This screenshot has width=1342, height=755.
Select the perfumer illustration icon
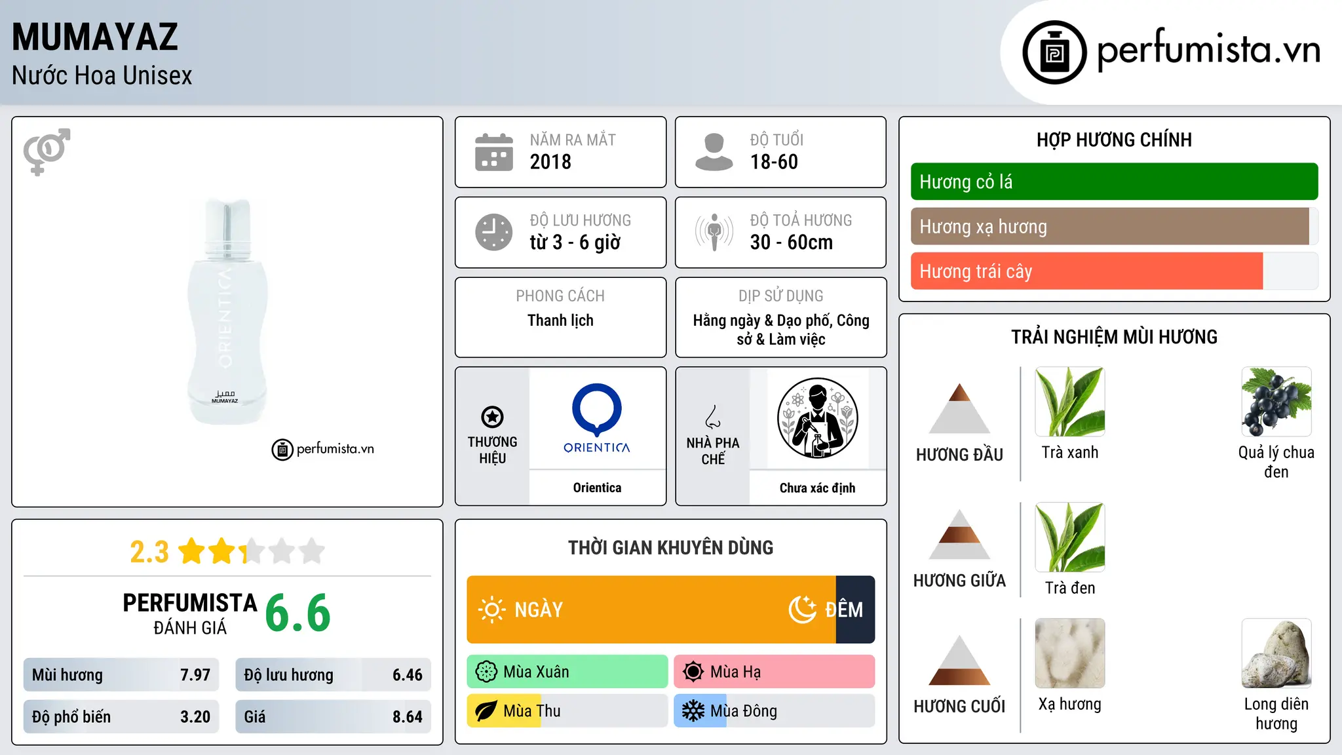click(x=817, y=418)
